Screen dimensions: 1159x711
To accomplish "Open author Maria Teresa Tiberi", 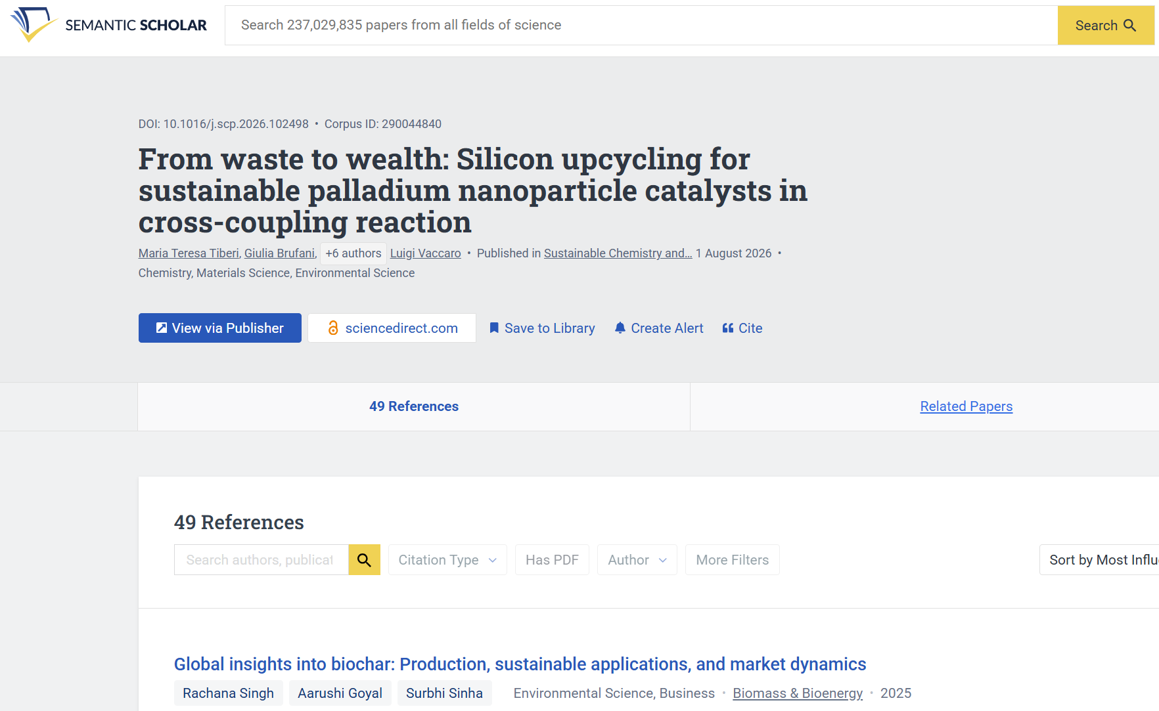I will click(189, 253).
